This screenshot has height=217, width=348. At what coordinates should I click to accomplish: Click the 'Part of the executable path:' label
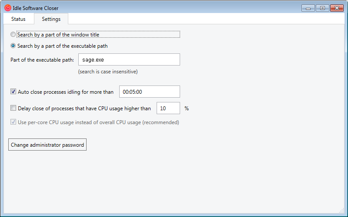pyautogui.click(x=42, y=60)
